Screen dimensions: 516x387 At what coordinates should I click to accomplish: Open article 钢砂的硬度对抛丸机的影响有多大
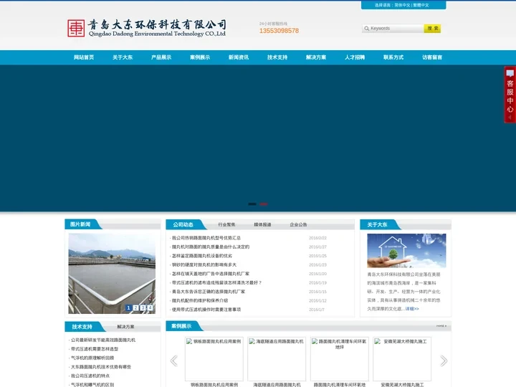click(204, 264)
